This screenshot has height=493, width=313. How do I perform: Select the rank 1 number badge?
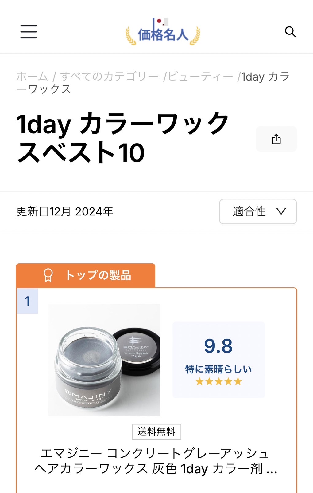pyautogui.click(x=28, y=301)
